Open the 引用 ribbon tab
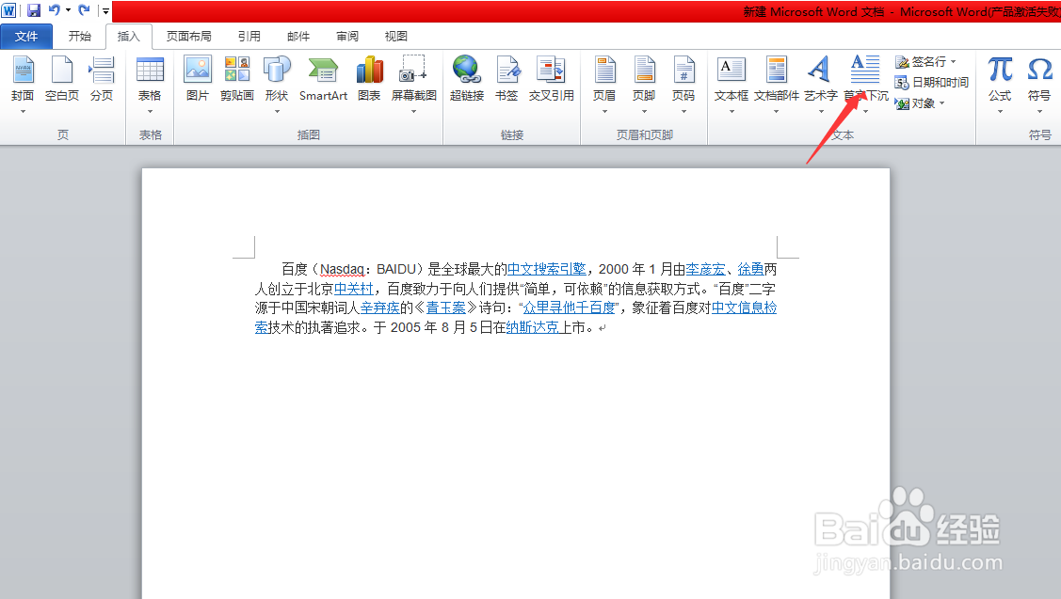 click(x=249, y=36)
